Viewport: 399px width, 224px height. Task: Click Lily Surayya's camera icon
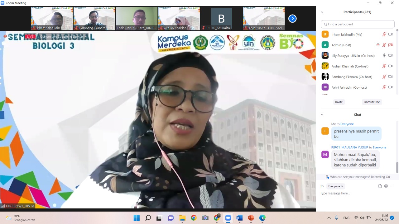(x=391, y=56)
